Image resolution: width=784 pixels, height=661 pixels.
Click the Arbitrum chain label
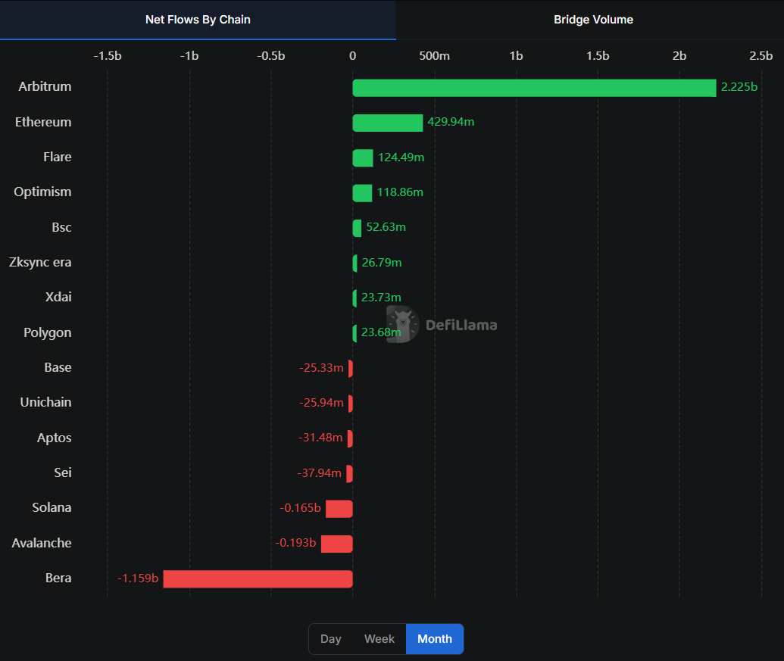coord(45,86)
